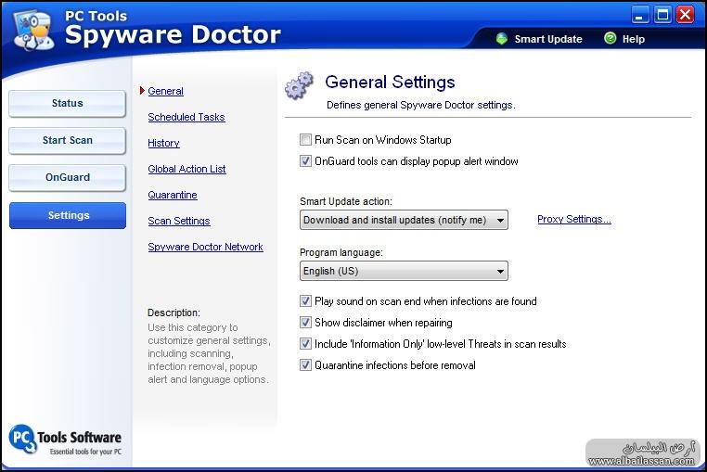Switch to the OnGuard section

point(67,177)
